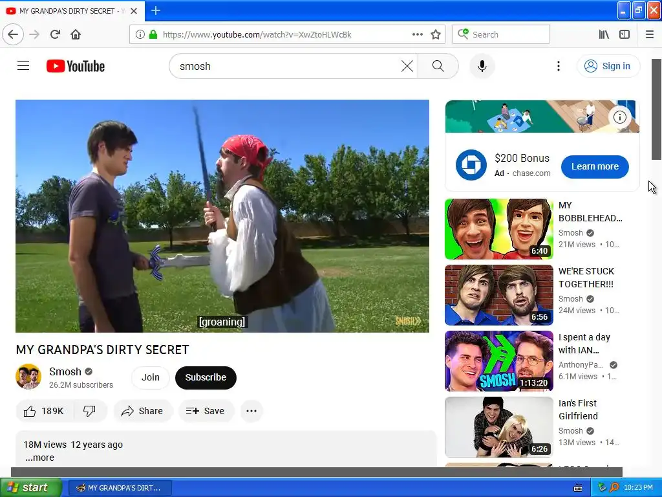662x497 pixels.
Task: Bookmark this page with the star icon
Action: [x=436, y=34]
